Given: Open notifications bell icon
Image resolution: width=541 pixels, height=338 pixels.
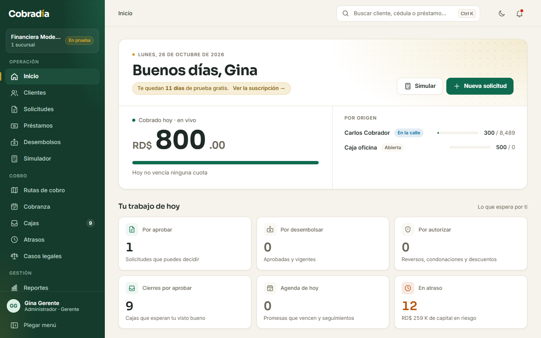Looking at the screenshot, I should click(519, 14).
